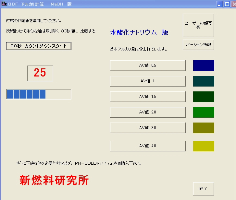Open バージョン情報 button
Screen dimensions: 236x200
point(198,45)
